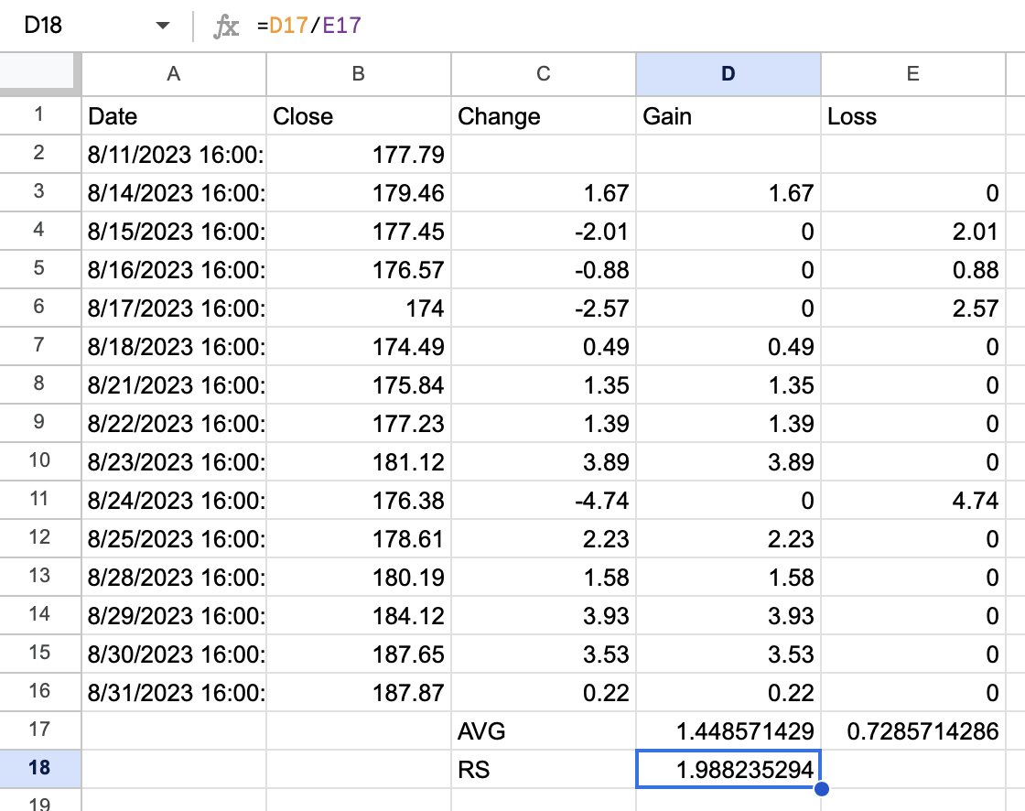
Task: Select the Close cell 174.49
Action: [x=358, y=347]
